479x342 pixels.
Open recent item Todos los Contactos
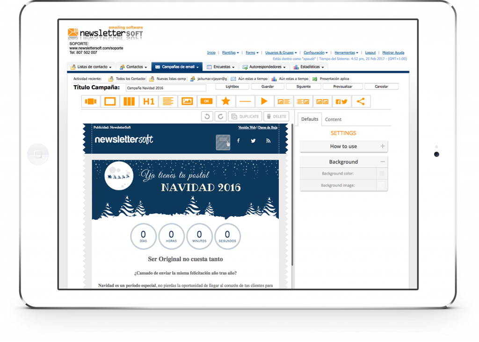127,79
